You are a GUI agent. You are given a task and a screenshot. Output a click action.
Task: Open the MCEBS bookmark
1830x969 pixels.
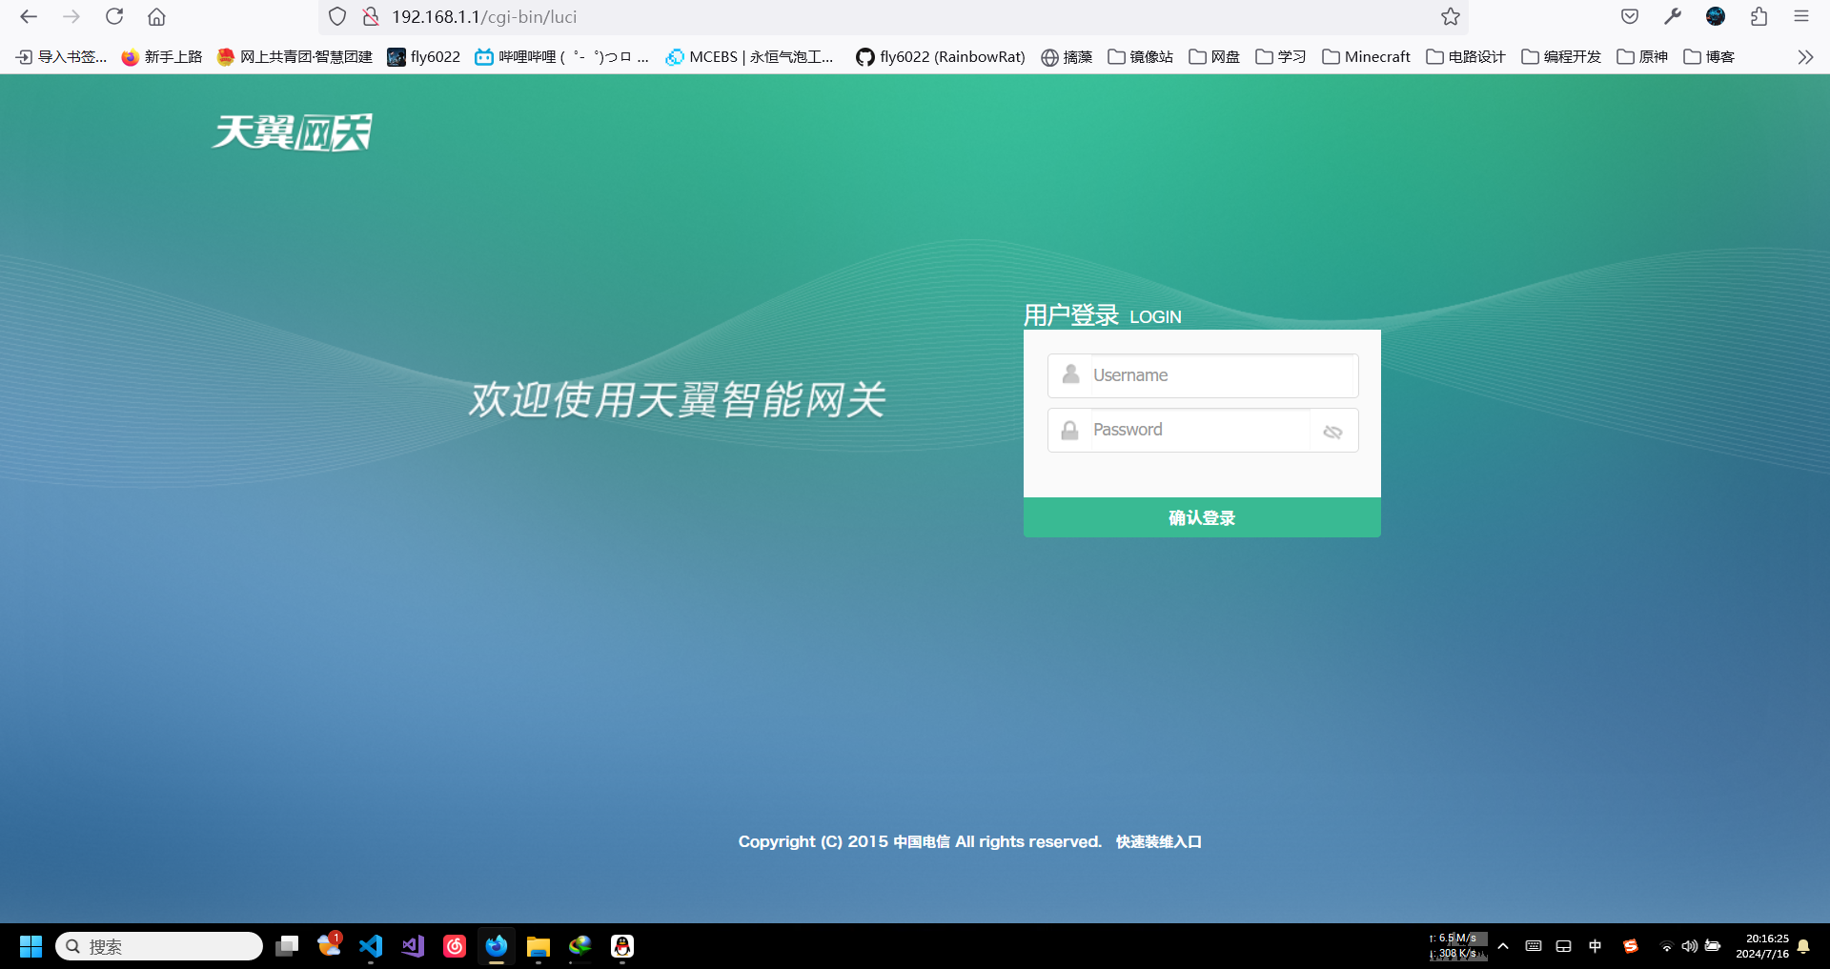(749, 57)
